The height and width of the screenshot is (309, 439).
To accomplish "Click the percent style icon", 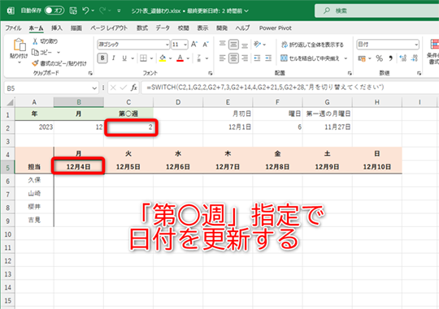I will pos(379,58).
